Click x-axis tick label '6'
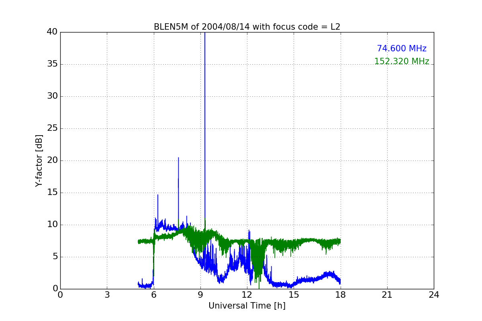This screenshot has height=321, width=482. pyautogui.click(x=153, y=295)
